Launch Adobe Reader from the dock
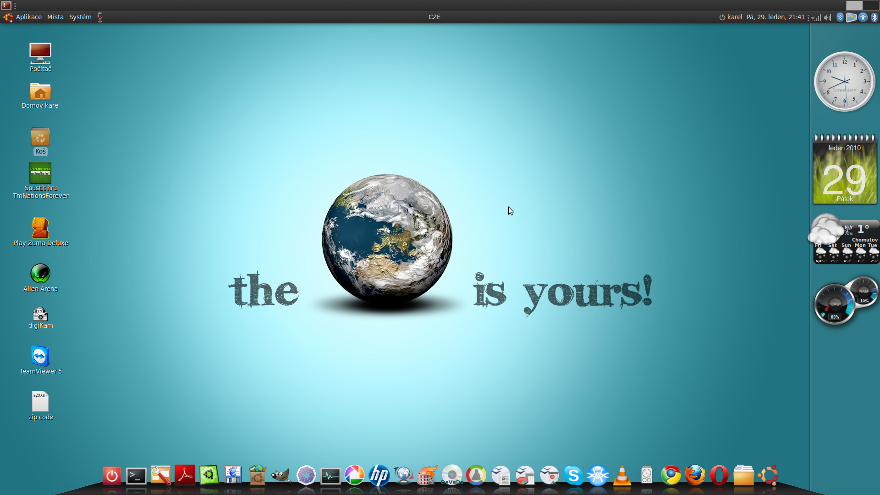This screenshot has height=495, width=880. [x=185, y=475]
